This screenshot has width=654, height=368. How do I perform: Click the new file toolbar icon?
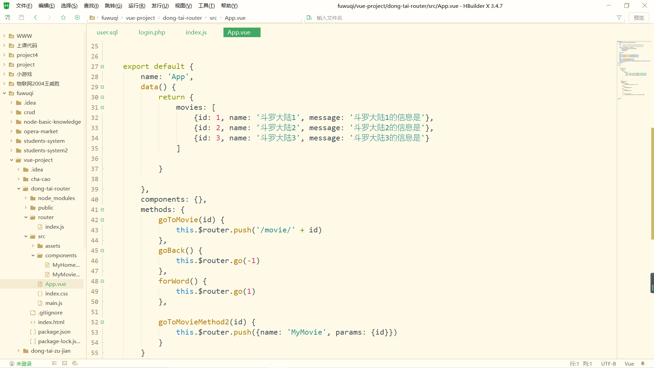click(x=7, y=17)
